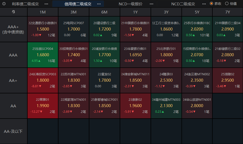The height and width of the screenshot is (144, 243).
Task: Click the 3Y column header
Action: point(166,12)
